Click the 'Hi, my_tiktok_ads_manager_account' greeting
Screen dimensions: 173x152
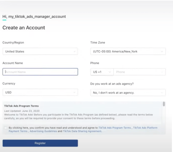34,17
